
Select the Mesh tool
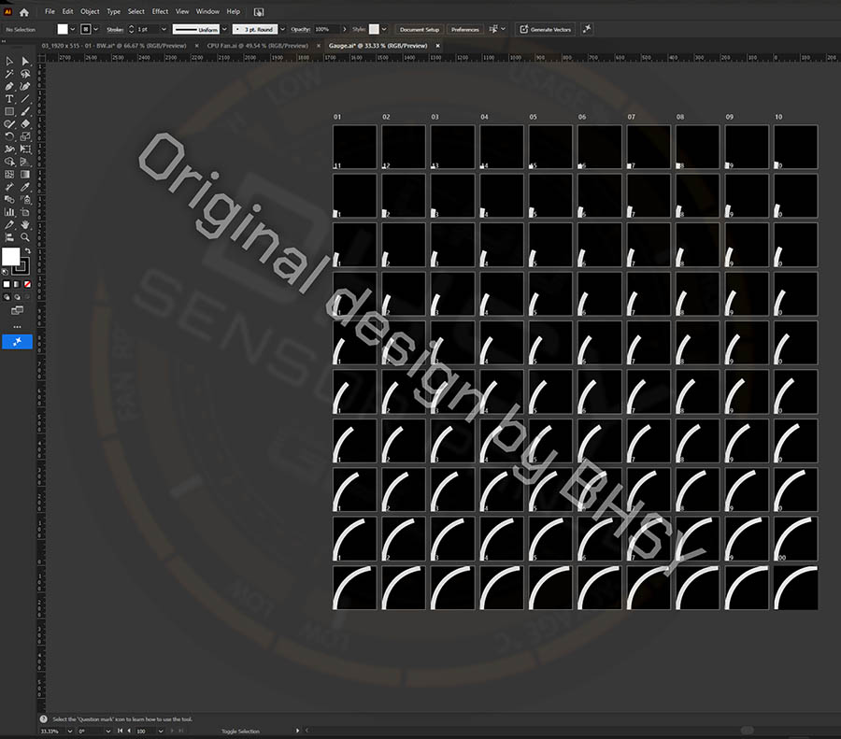tap(9, 175)
